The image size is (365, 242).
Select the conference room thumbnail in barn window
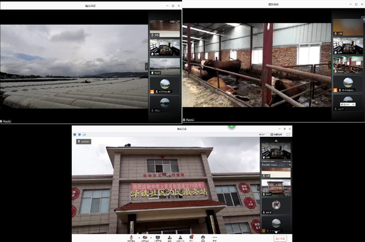tap(348, 46)
